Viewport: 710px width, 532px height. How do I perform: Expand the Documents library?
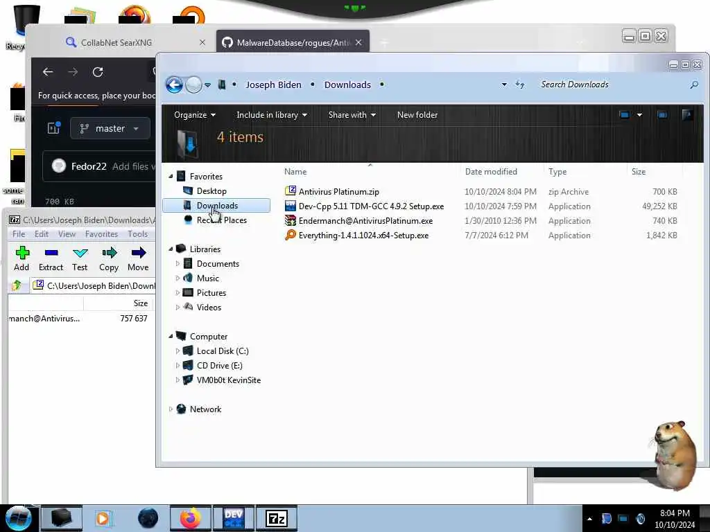(x=177, y=263)
